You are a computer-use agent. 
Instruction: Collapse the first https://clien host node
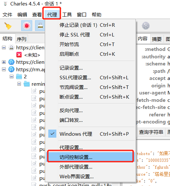coord(4,48)
